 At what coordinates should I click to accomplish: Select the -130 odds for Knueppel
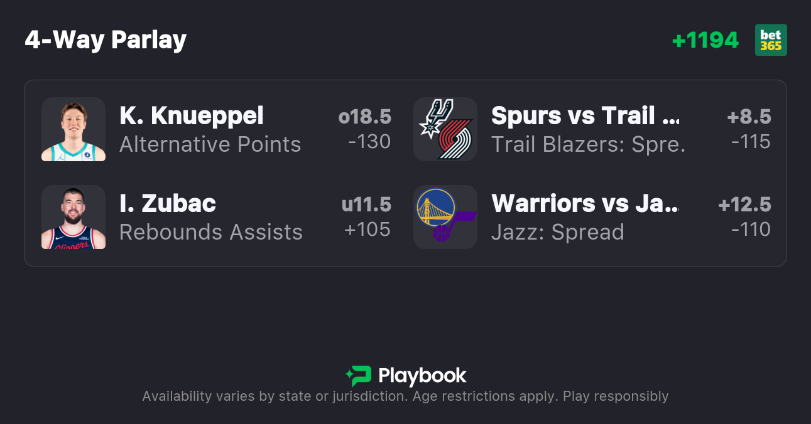pos(369,142)
